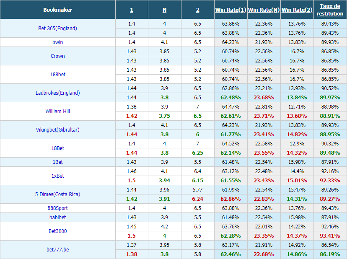Select 18Bet 12.9% win rate
The height and width of the screenshot is (259, 347).
pyautogui.click(x=297, y=144)
